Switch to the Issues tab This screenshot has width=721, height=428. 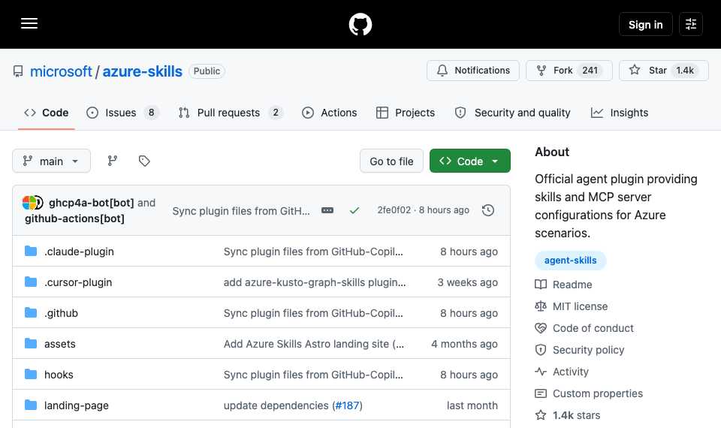point(122,113)
